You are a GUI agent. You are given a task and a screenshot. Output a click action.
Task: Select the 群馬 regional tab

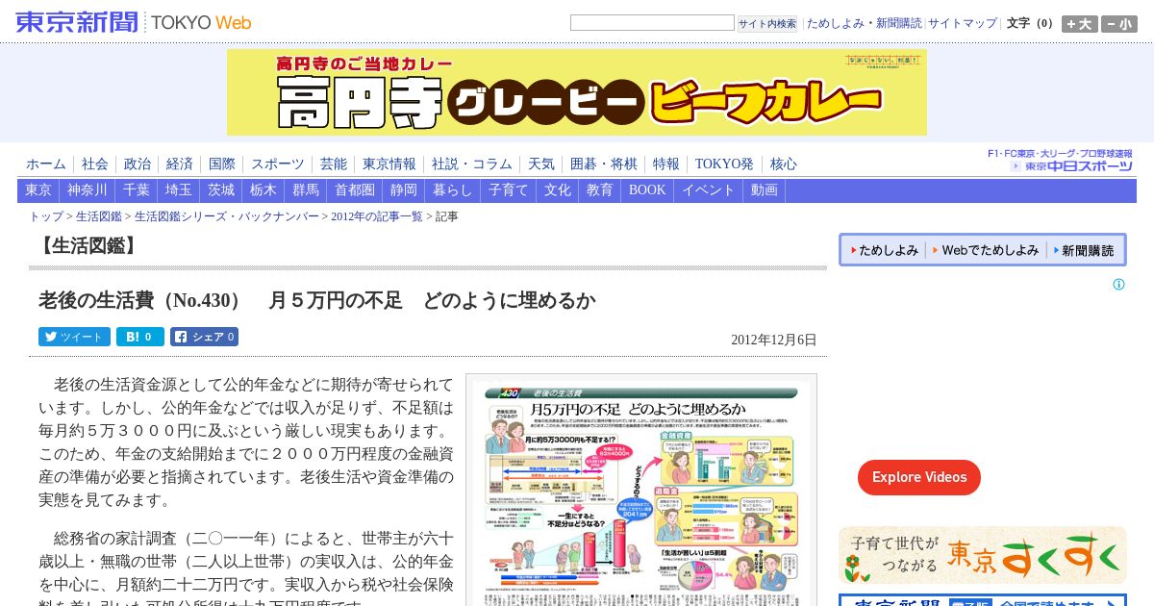[x=306, y=190]
